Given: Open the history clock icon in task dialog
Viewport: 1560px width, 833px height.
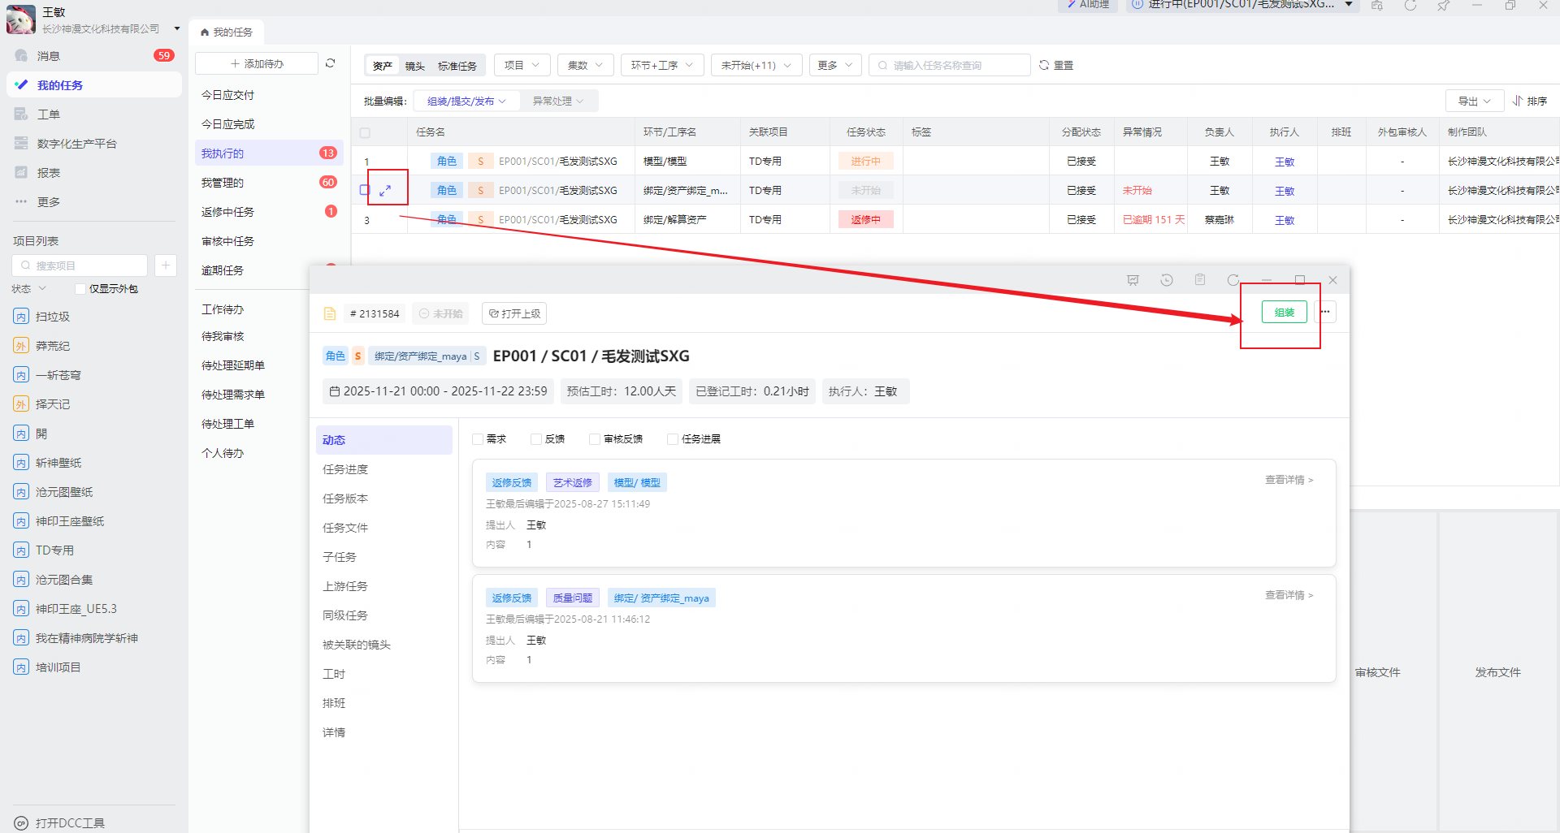Looking at the screenshot, I should pos(1166,280).
